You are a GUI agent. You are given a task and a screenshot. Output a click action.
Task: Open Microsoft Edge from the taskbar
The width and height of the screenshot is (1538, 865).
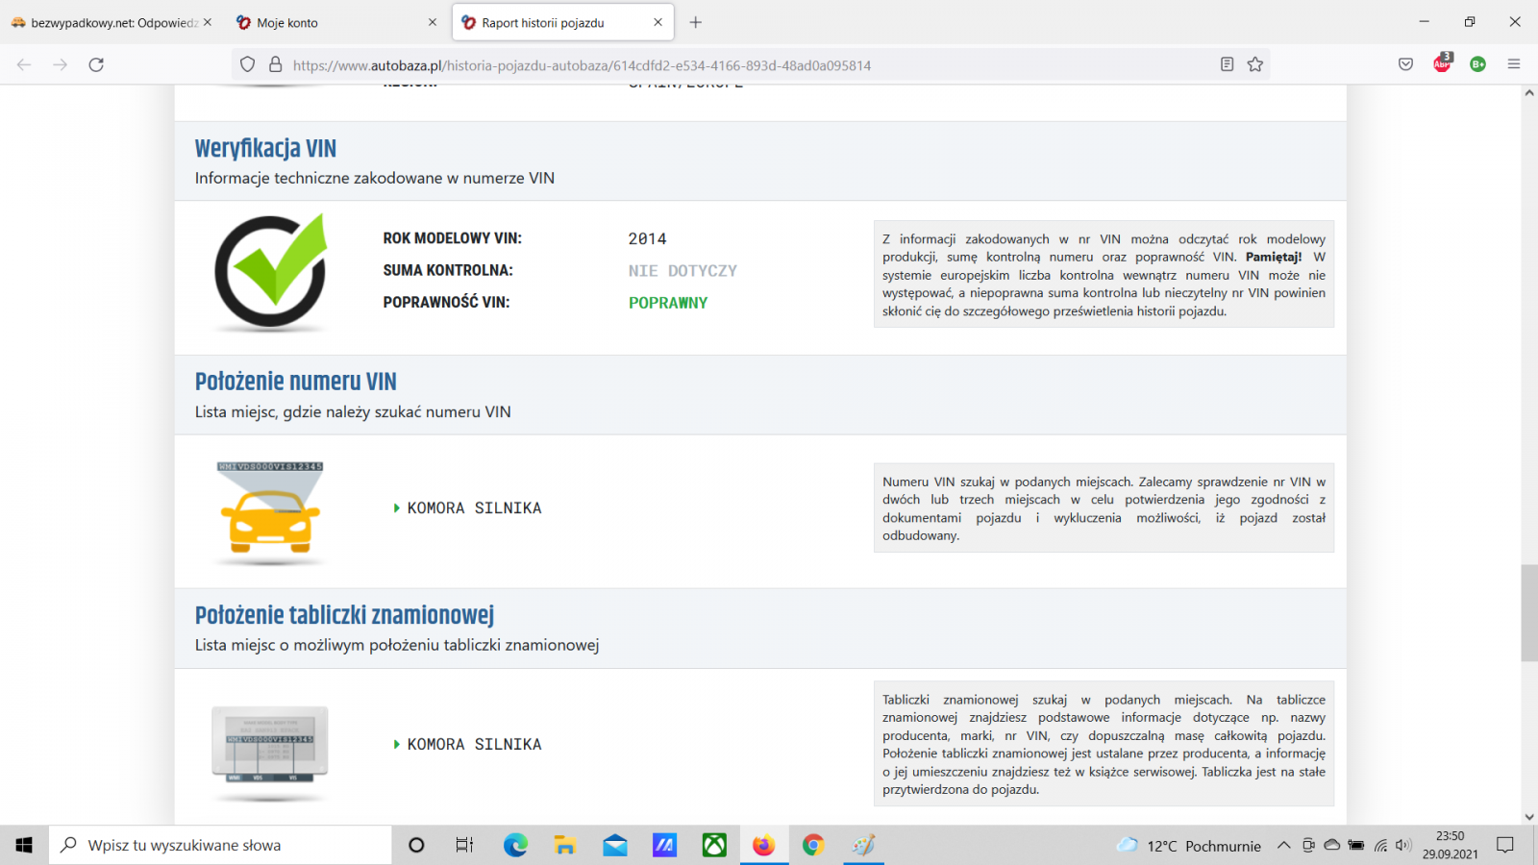click(515, 845)
